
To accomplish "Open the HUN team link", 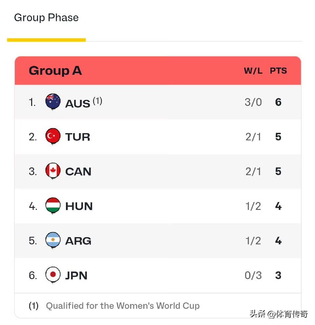I will 79,206.
